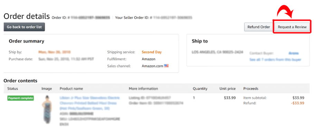The width and height of the screenshot is (314, 128).
Task: Click the Payment complete status badge
Action: point(21,98)
